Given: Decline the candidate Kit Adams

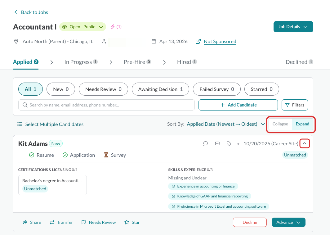Looking at the screenshot, I should coord(250,222).
